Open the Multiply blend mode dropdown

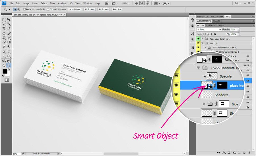point(209,29)
